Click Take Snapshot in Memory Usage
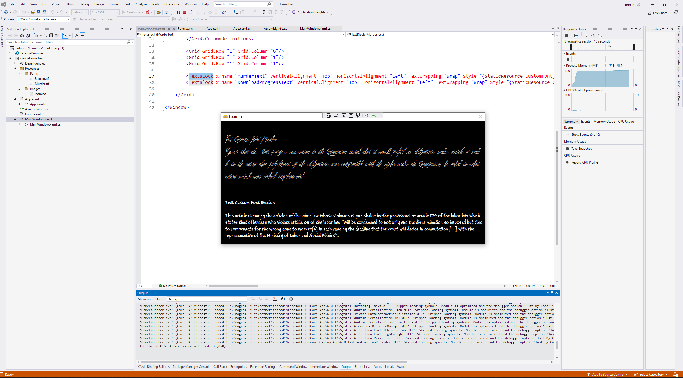Screen dimensions: 683x378 581,149
